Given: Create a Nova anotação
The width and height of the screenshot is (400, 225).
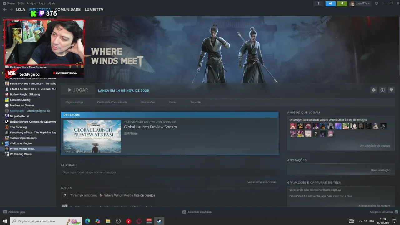Looking at the screenshot, I should (x=380, y=170).
